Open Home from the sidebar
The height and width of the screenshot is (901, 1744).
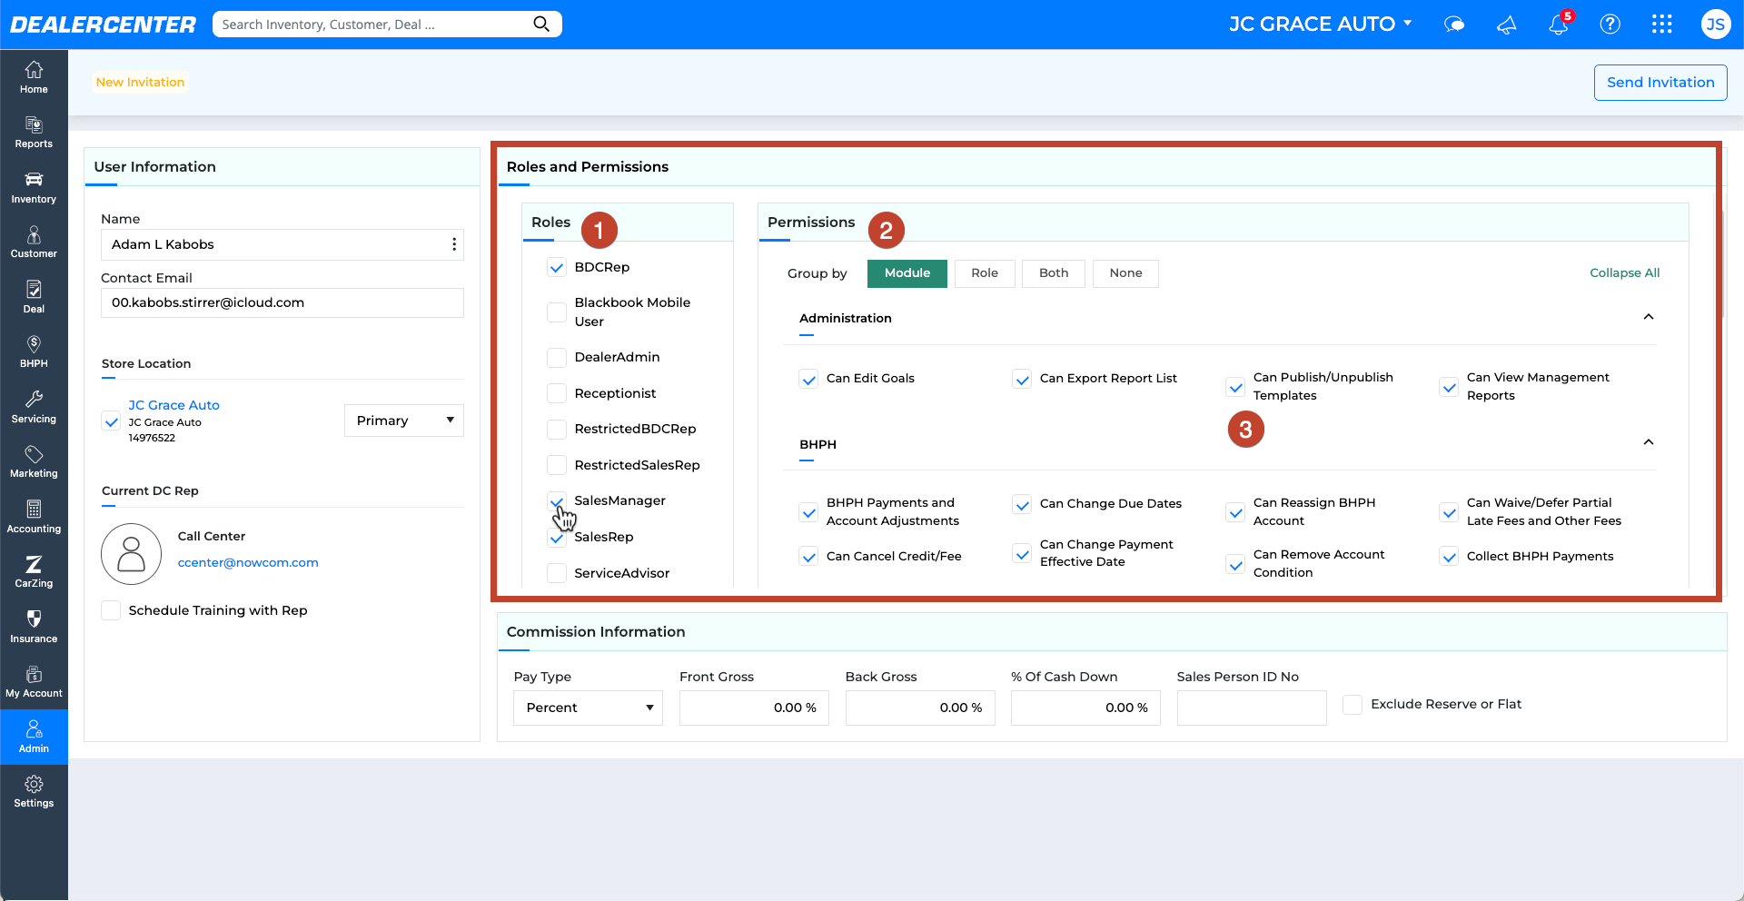click(34, 77)
